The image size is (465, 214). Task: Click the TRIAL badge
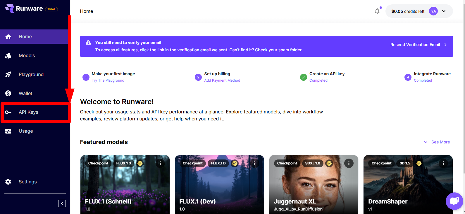click(51, 9)
